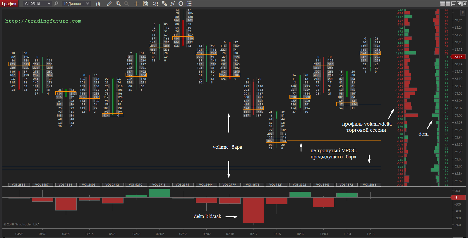This screenshot has height=238, width=468.
Task: Open the 10 Диапаз... interval dropdown
Action: click(88, 4)
